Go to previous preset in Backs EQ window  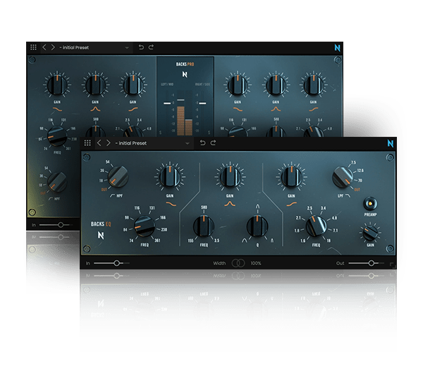point(99,142)
